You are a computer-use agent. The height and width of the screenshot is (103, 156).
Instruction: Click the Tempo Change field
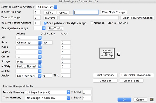37,18
